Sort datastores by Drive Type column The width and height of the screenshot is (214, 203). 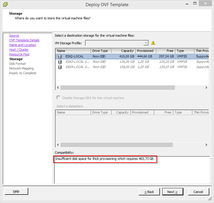pos(101,51)
